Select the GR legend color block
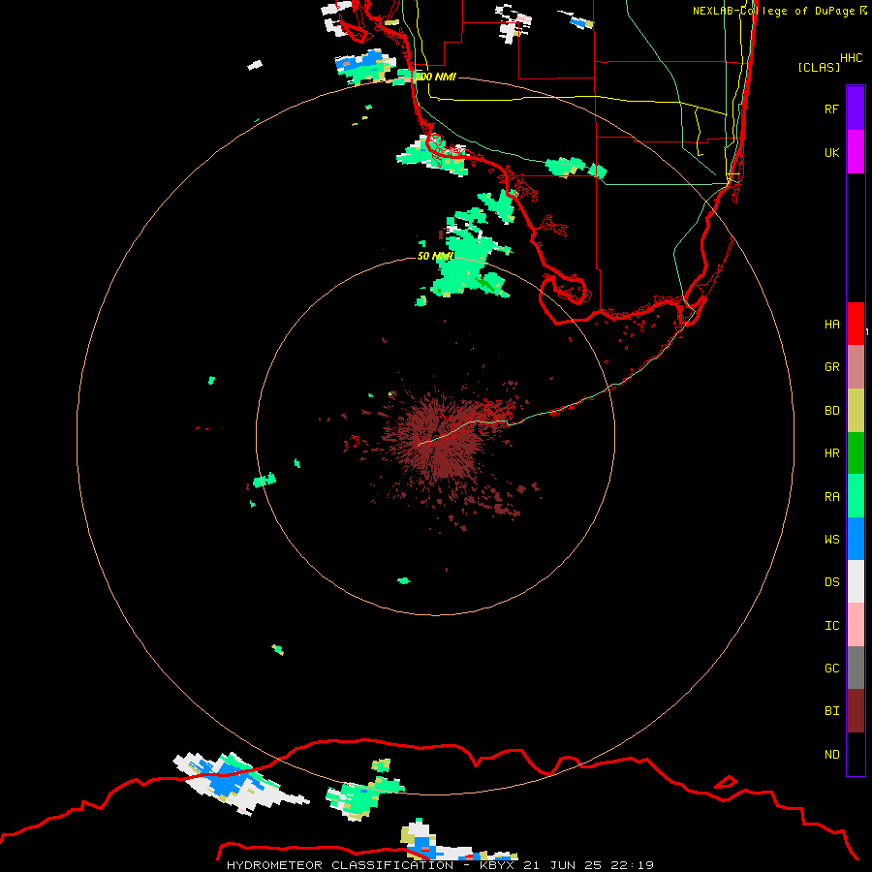 click(856, 367)
